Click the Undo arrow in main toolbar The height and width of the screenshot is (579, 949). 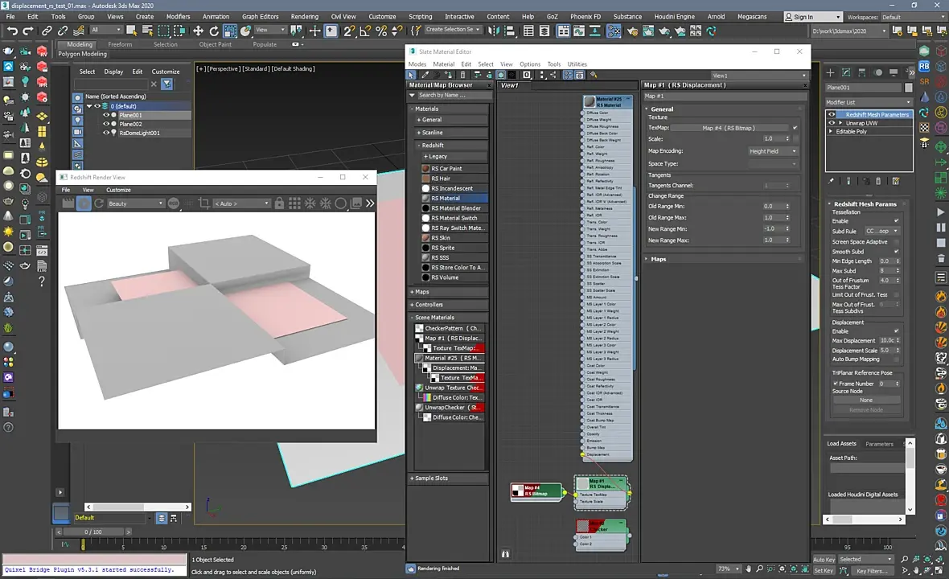[11, 31]
